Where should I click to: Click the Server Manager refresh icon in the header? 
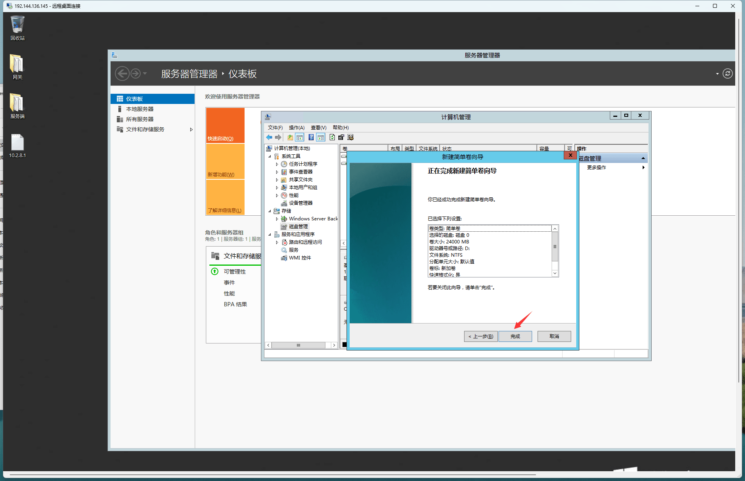coord(727,74)
